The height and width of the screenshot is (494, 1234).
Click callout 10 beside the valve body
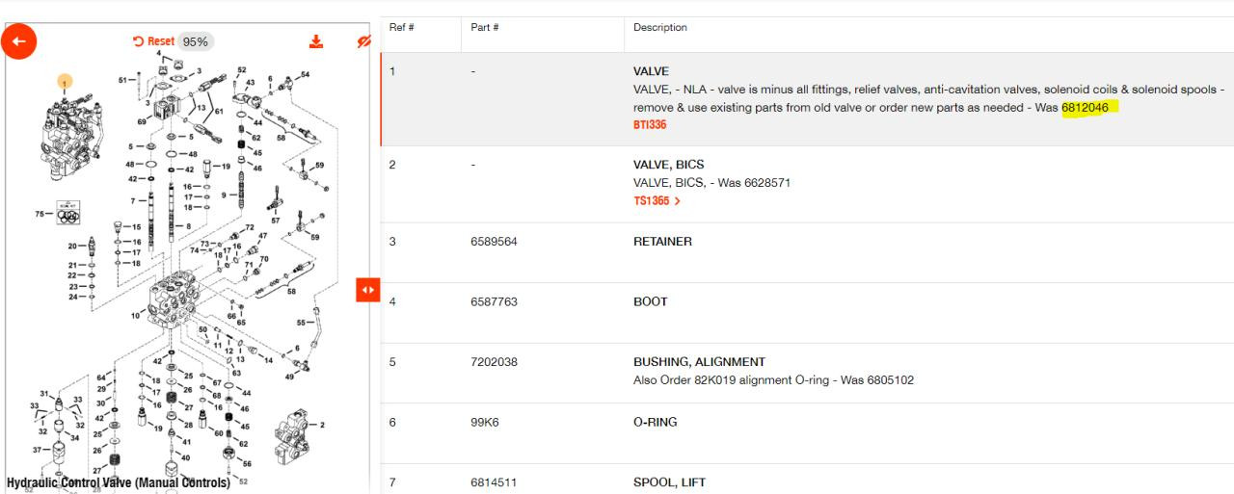(x=136, y=315)
